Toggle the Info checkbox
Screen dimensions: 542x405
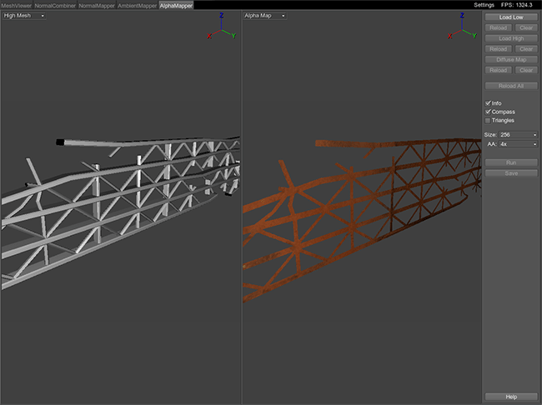click(489, 103)
